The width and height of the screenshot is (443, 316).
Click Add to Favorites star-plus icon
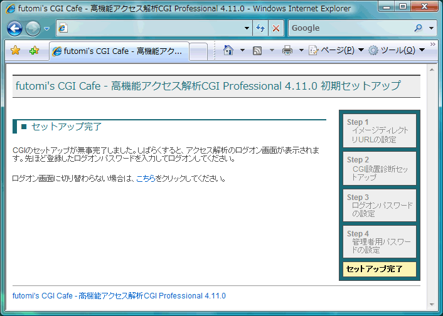point(34,51)
